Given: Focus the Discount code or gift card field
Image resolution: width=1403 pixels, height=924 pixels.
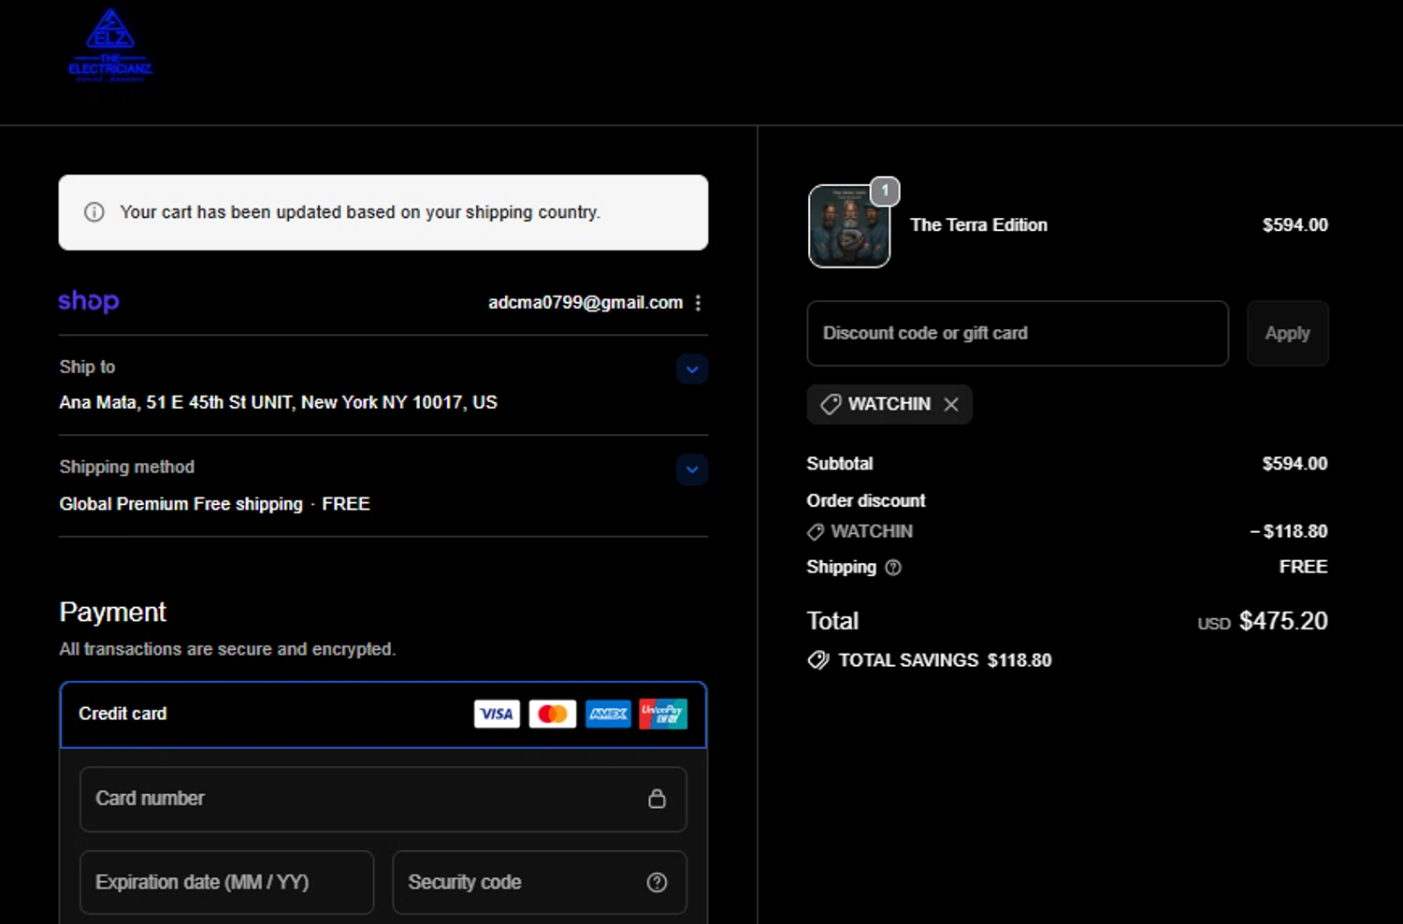Looking at the screenshot, I should 1018,333.
